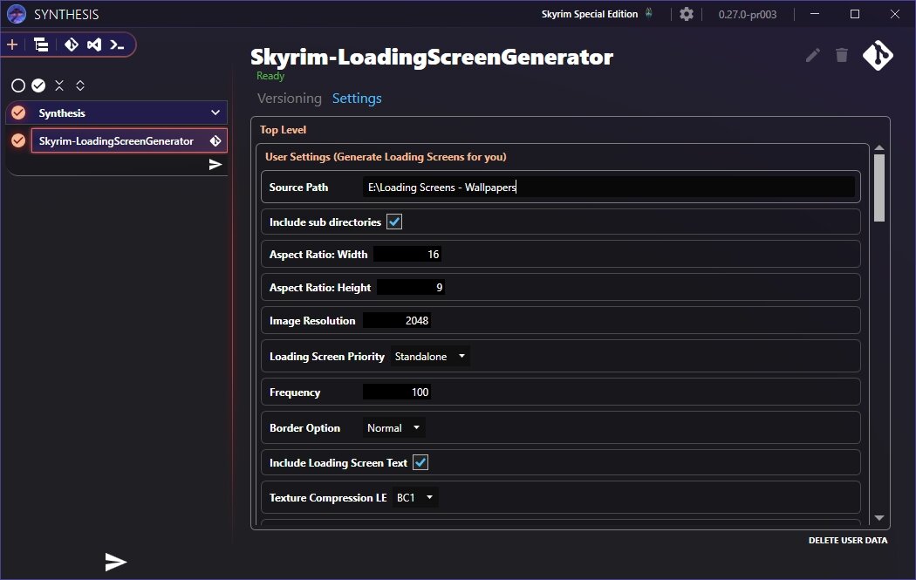Click the version 0.27.0-pr003 label
The width and height of the screenshot is (916, 580).
747,15
